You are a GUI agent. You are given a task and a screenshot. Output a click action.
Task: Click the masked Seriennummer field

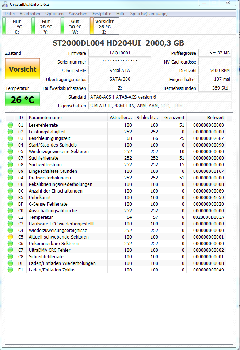[x=120, y=62]
